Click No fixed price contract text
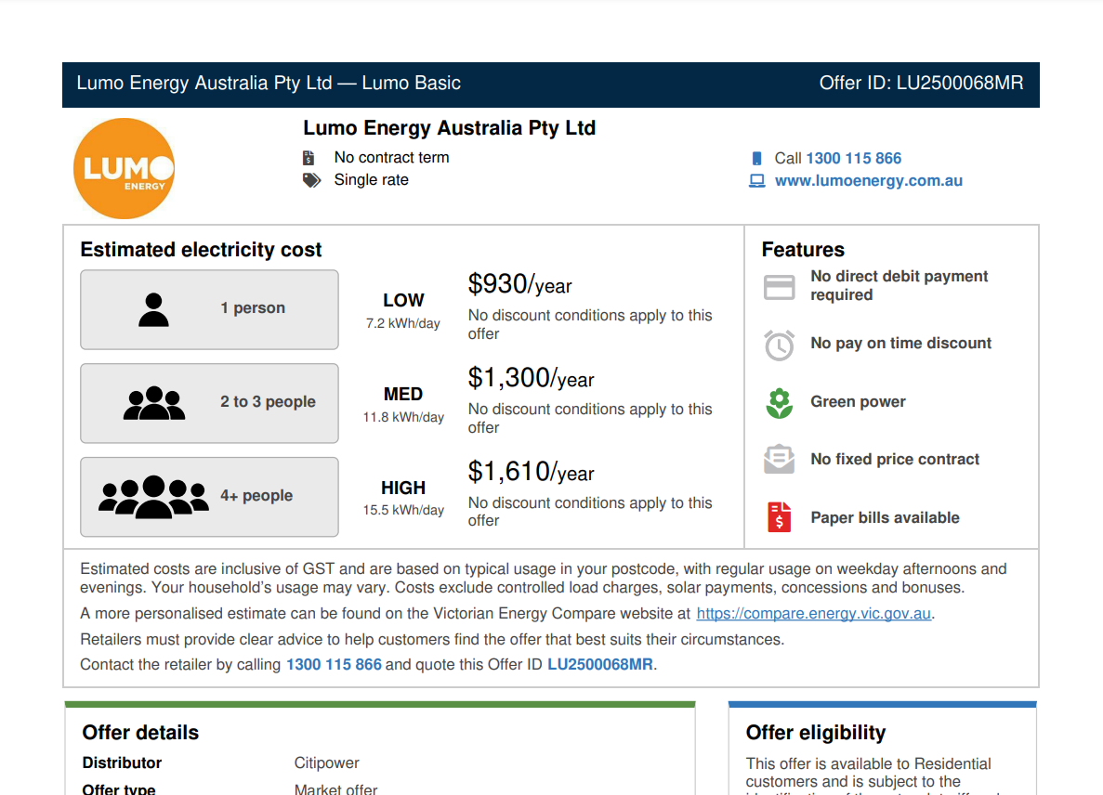Viewport: 1103px width, 795px height. 895,459
